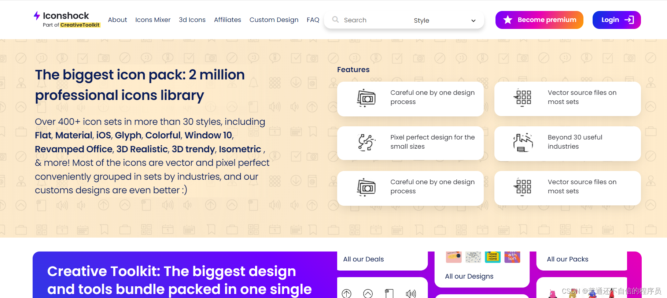The image size is (667, 298).
Task: Click the Iconshock brand name
Action: coord(66,15)
